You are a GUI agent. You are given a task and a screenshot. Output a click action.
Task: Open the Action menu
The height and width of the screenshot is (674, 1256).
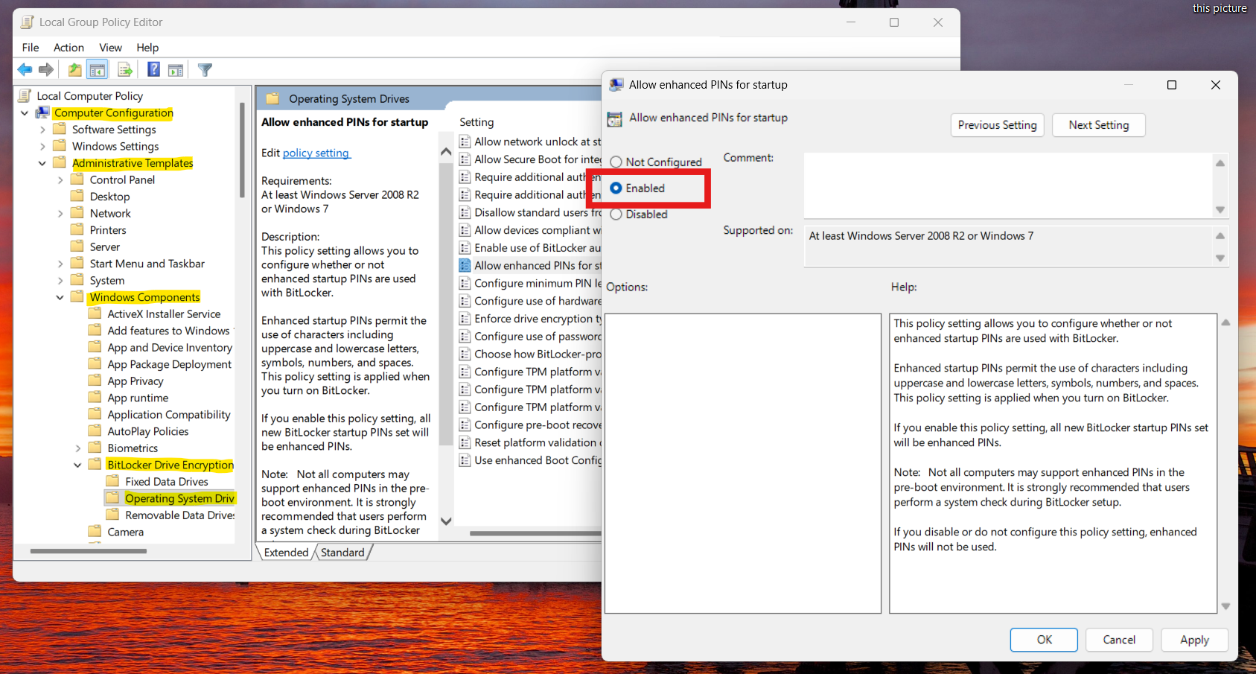point(68,47)
